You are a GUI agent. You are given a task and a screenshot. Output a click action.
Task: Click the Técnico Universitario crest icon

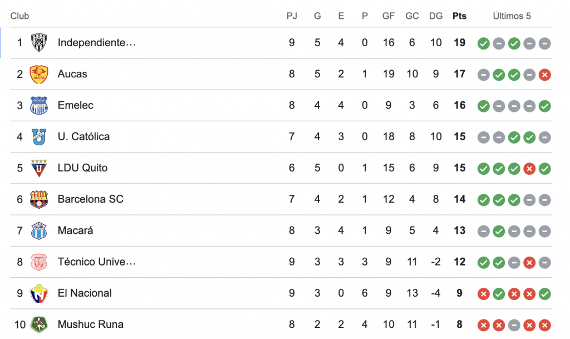click(39, 262)
